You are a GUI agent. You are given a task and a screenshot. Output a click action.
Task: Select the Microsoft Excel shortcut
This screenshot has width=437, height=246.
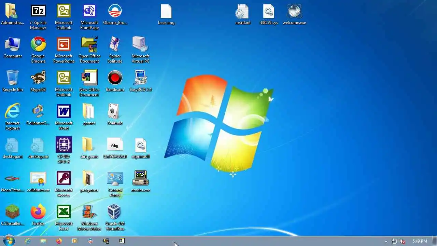[x=64, y=218]
